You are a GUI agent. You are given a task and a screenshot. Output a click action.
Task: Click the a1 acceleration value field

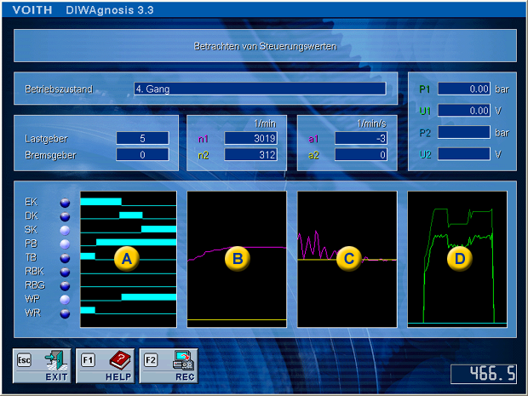point(361,138)
